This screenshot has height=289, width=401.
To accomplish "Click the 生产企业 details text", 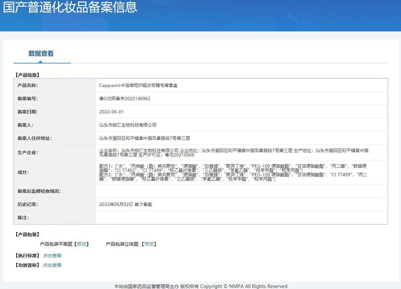I will tap(234, 152).
